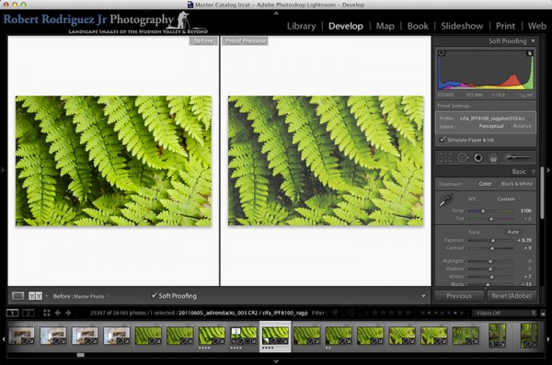This screenshot has height=365, width=552.
Task: Switch to the Slideshow module
Action: tap(462, 26)
